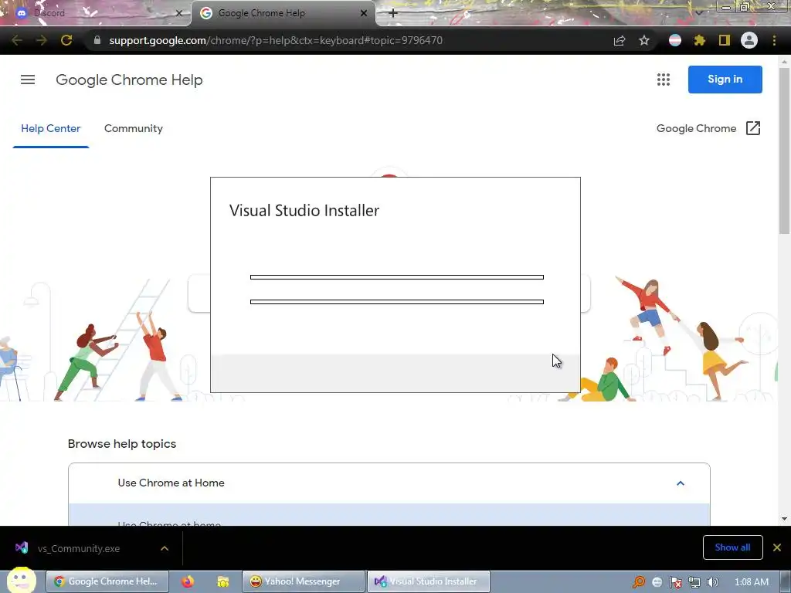Click the gray round tray icon
The width and height of the screenshot is (791, 593).
click(657, 582)
